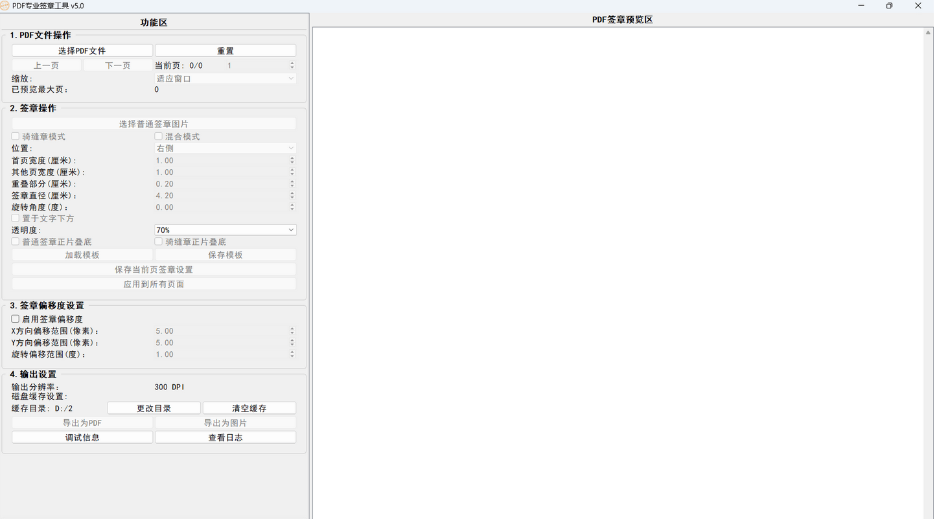
Task: Clear cache using 清空缓存
Action: (249, 408)
